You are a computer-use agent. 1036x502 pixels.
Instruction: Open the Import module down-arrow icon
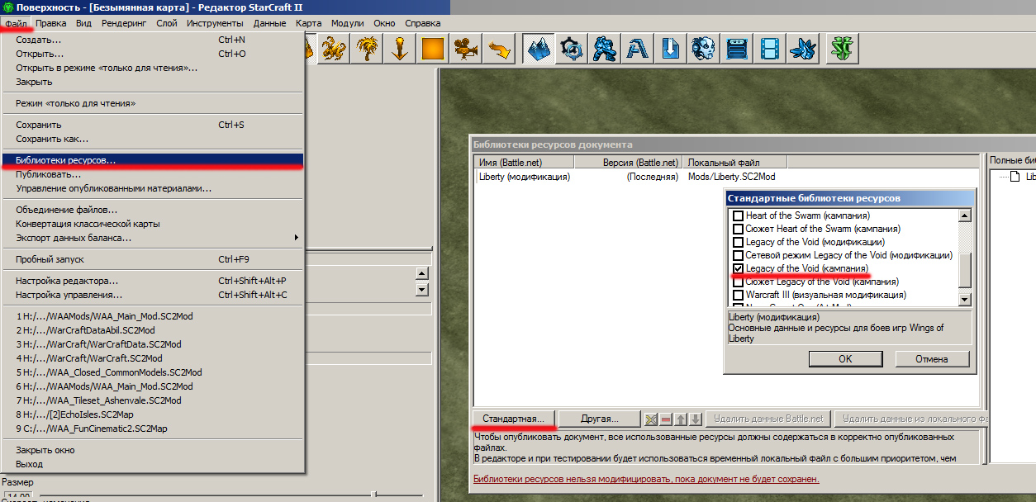[x=671, y=50]
